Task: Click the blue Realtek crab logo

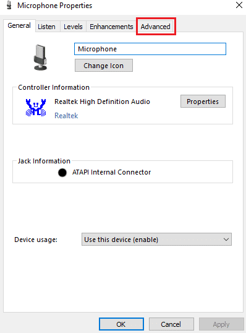Action: [x=36, y=108]
